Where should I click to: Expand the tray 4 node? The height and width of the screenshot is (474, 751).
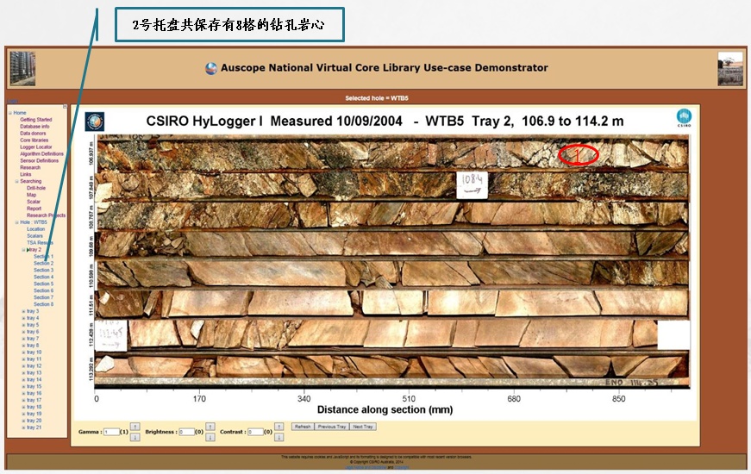[x=23, y=318]
